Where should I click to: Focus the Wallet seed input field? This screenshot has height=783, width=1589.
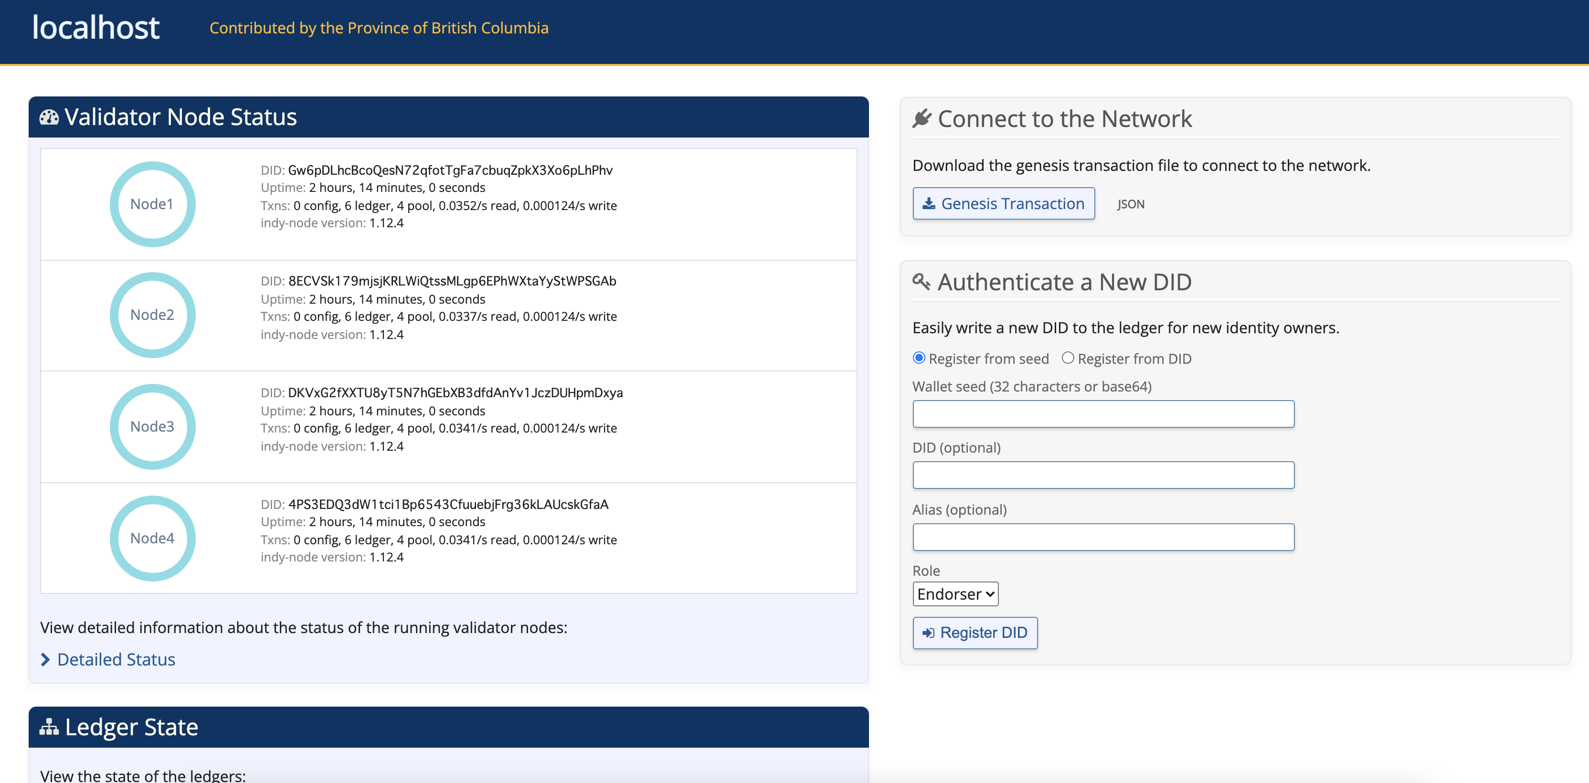click(x=1103, y=414)
